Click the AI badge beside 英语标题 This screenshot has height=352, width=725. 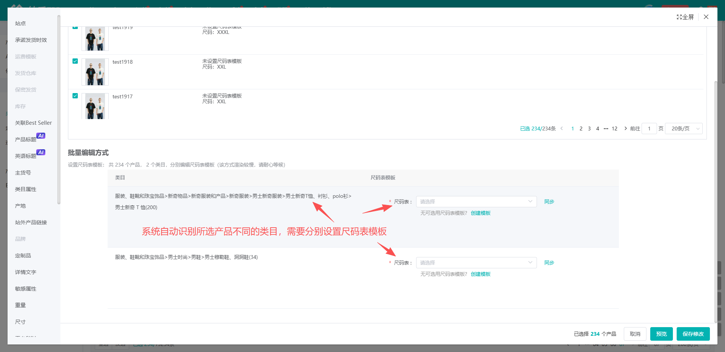point(41,152)
